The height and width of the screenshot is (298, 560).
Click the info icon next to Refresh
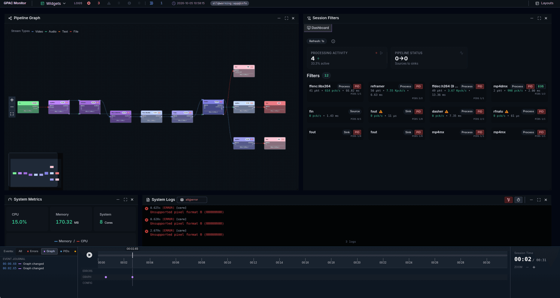333,41
